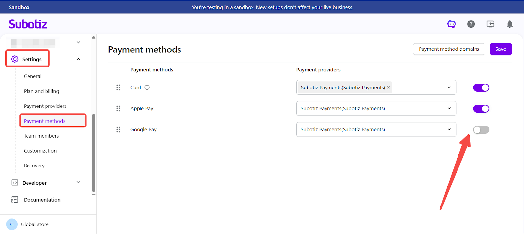Enable the Google Pay toggle

[481, 130]
